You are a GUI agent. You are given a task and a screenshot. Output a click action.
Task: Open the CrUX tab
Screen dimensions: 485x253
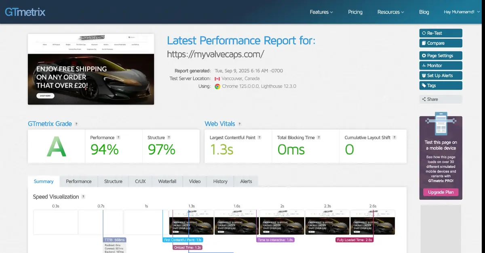pos(140,182)
